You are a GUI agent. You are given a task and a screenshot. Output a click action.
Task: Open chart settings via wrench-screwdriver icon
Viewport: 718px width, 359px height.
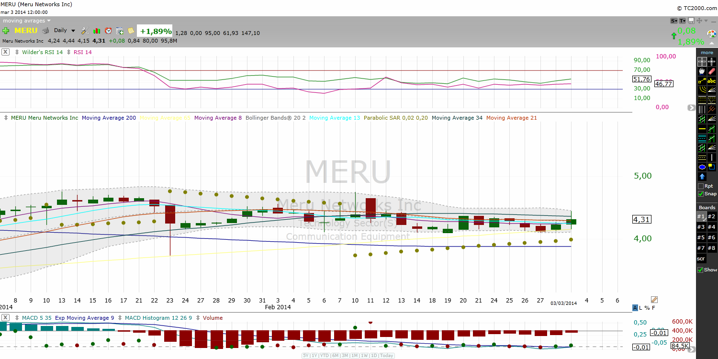click(85, 31)
